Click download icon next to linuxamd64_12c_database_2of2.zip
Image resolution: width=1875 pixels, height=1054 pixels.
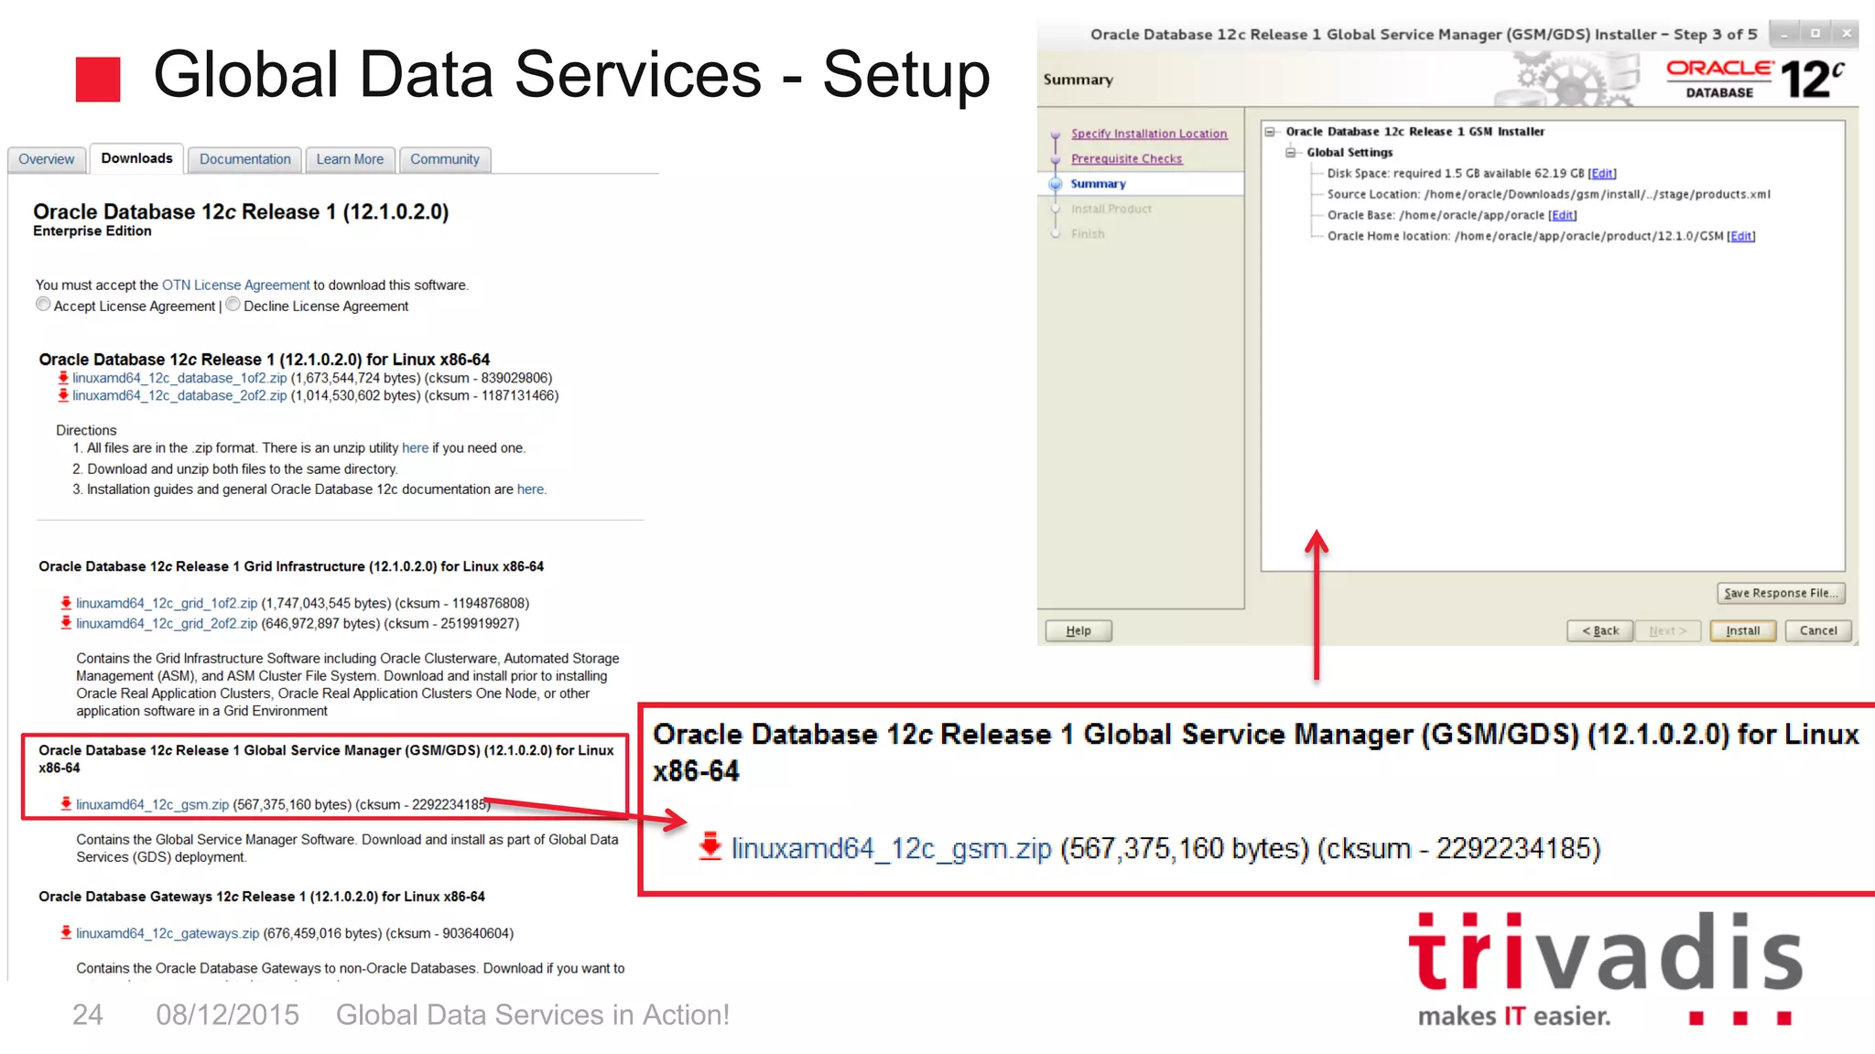63,395
